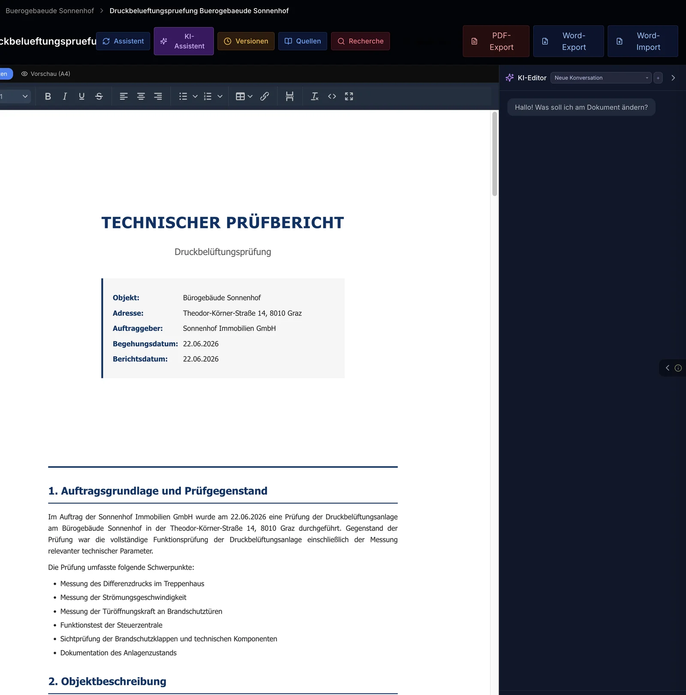Go to the Buerogebaeude Sonnenhof breadcrumb
This screenshot has width=686, height=695.
(50, 11)
